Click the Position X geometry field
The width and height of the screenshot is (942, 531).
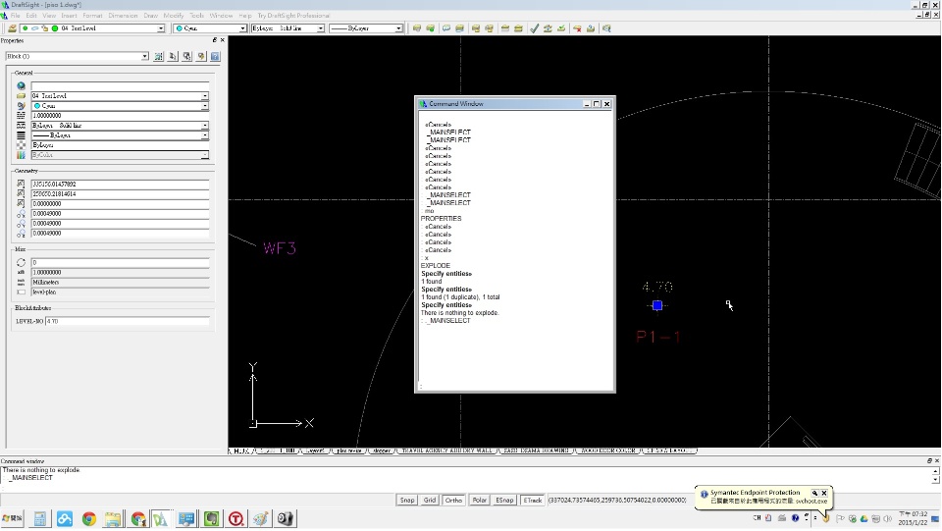click(120, 185)
